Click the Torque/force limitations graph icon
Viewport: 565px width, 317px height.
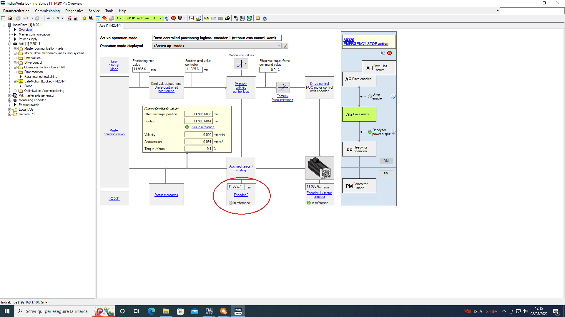coord(283,87)
